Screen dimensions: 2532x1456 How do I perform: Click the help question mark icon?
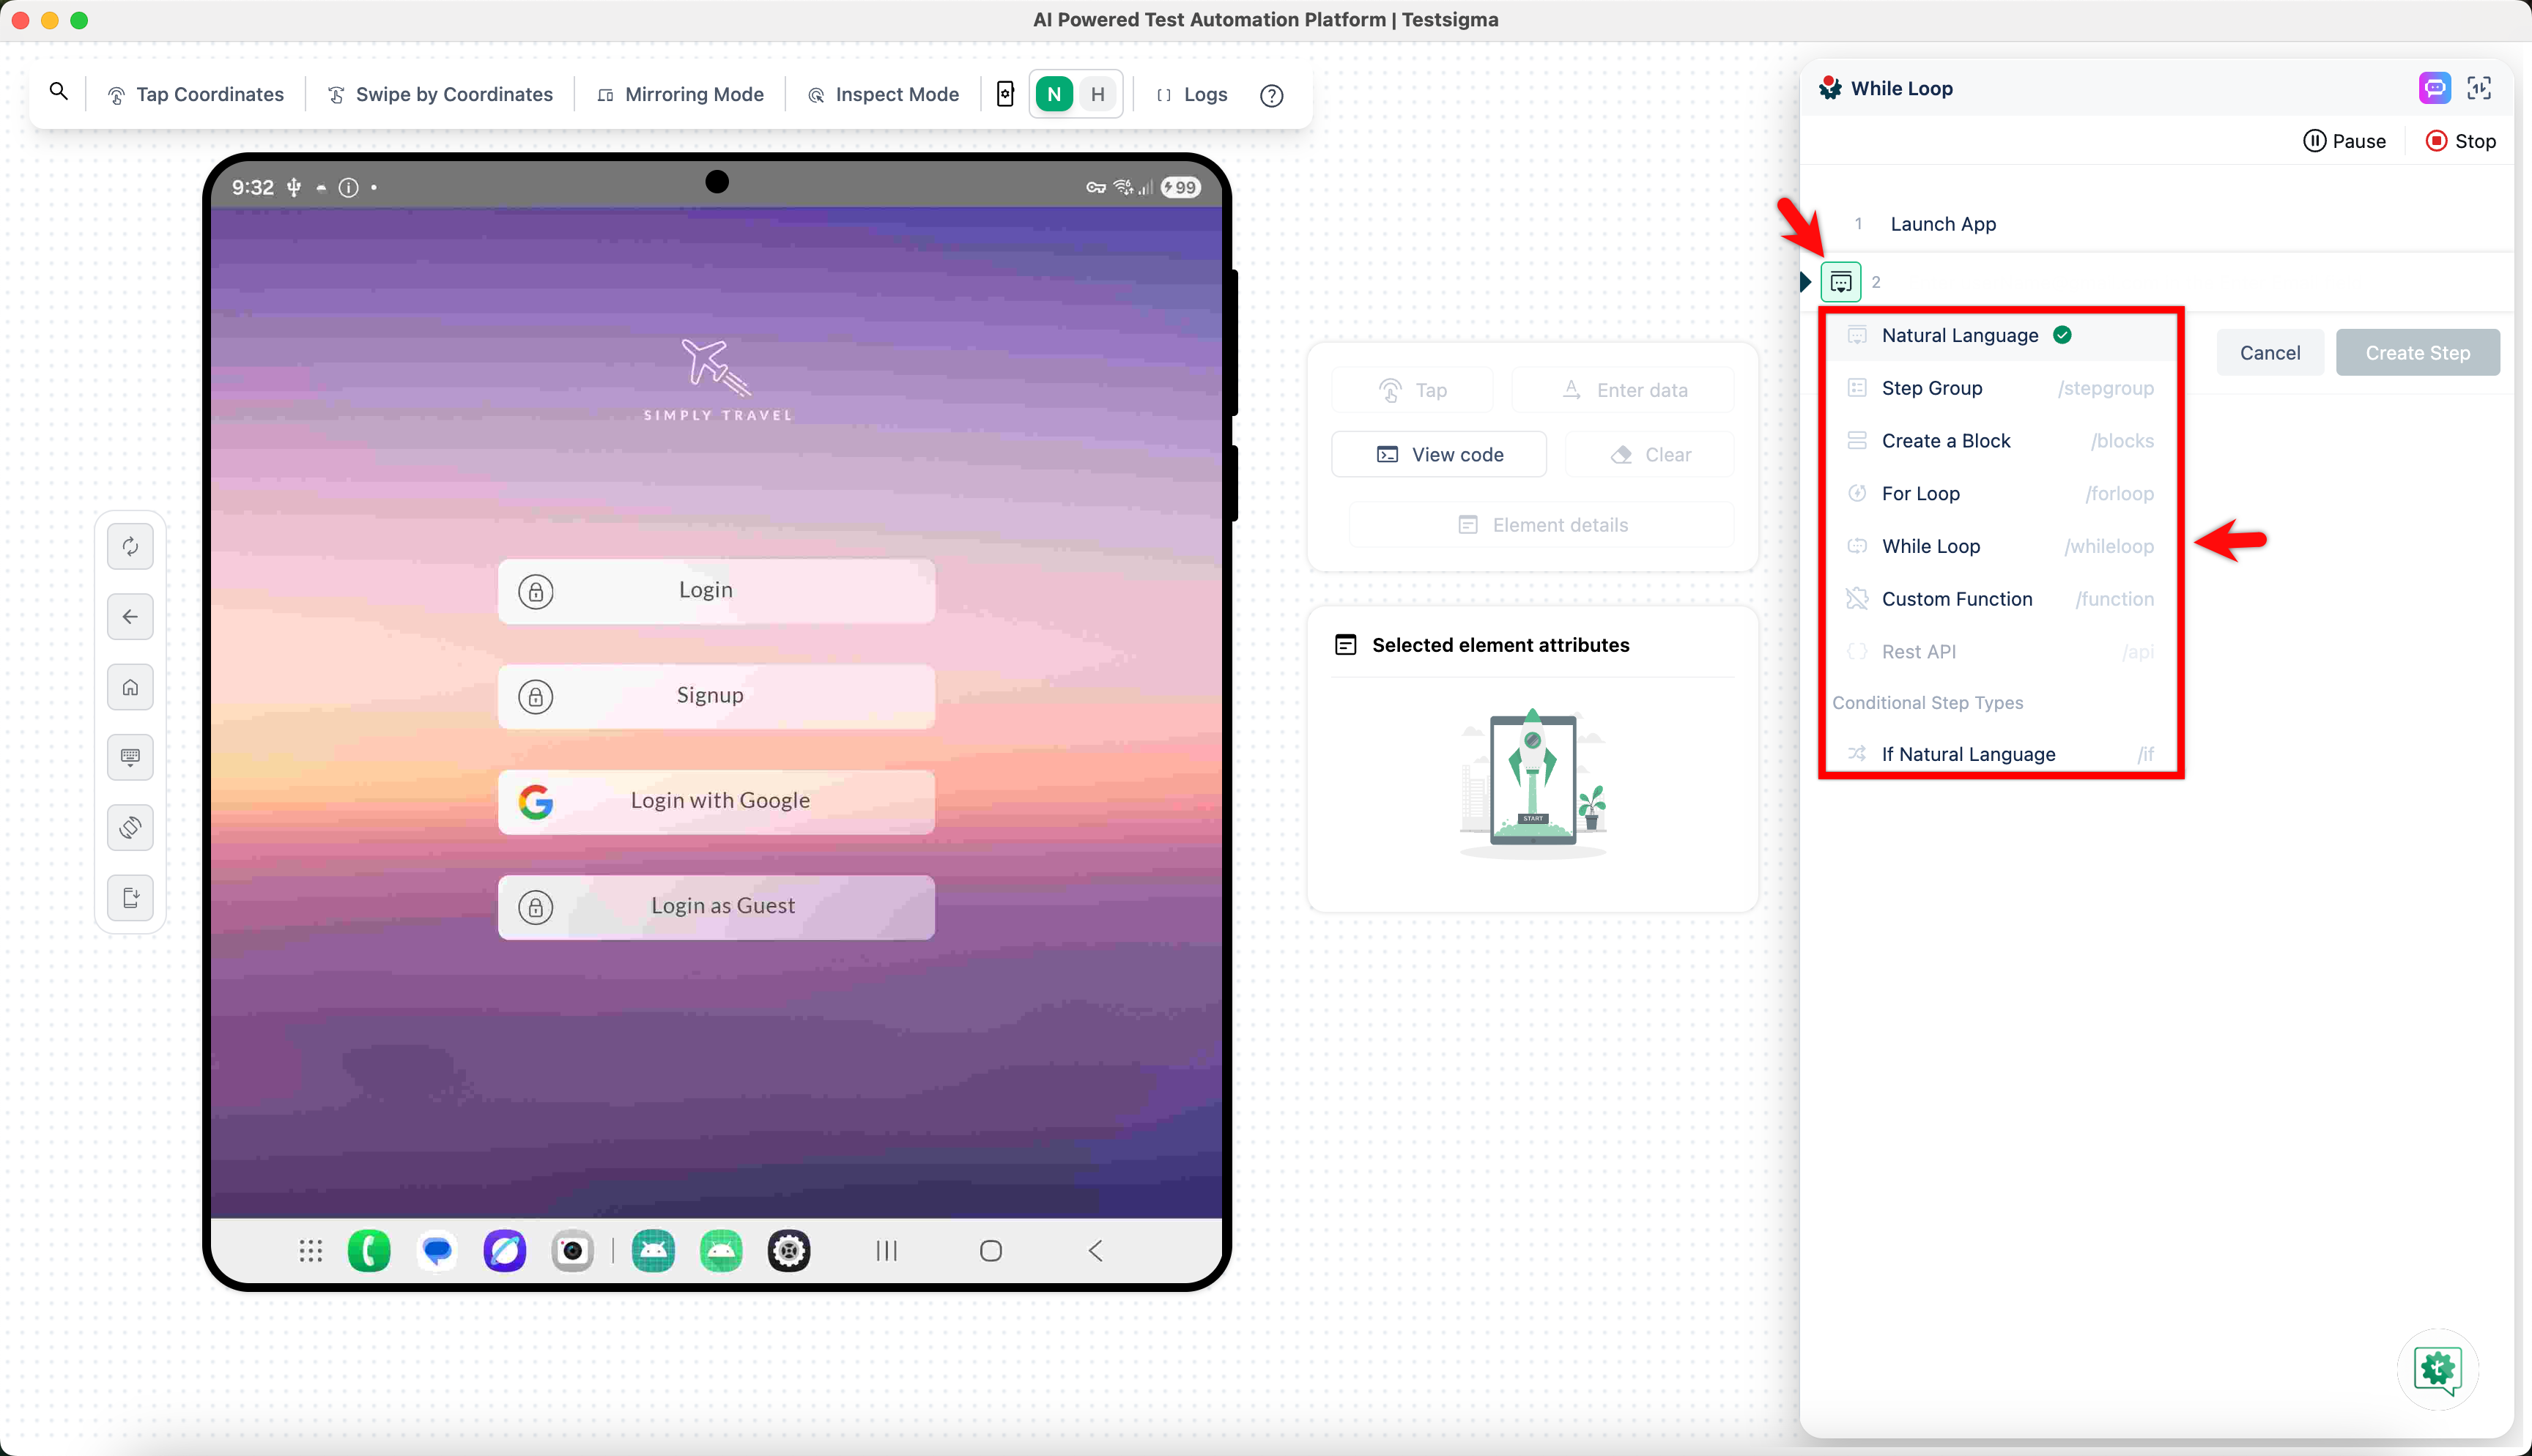click(x=1271, y=95)
